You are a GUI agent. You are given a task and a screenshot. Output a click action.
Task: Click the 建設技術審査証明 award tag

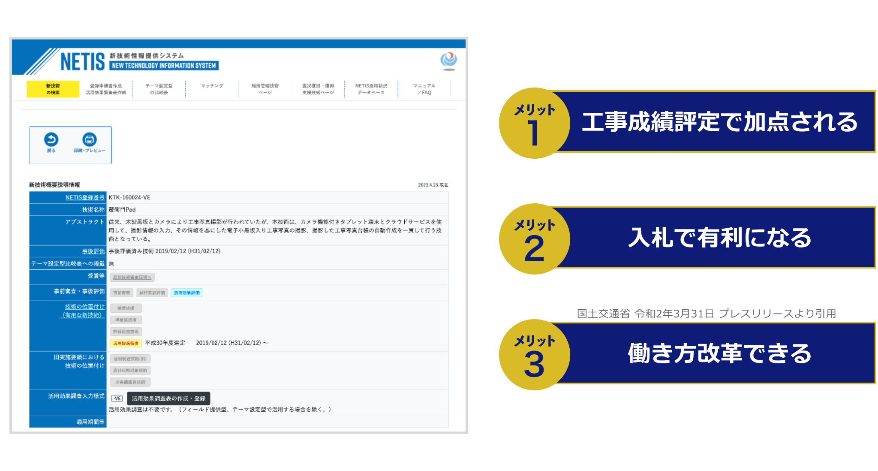132,278
